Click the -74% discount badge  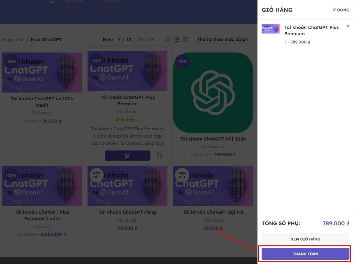(182, 61)
